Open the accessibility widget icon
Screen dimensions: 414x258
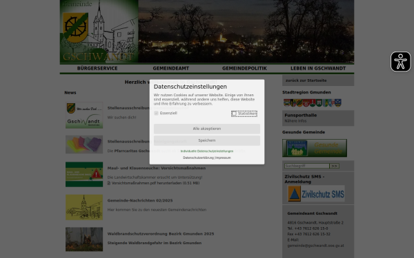point(400,62)
